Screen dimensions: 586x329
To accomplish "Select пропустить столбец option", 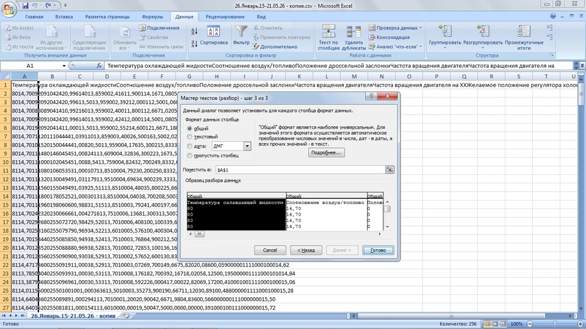I will (189, 155).
